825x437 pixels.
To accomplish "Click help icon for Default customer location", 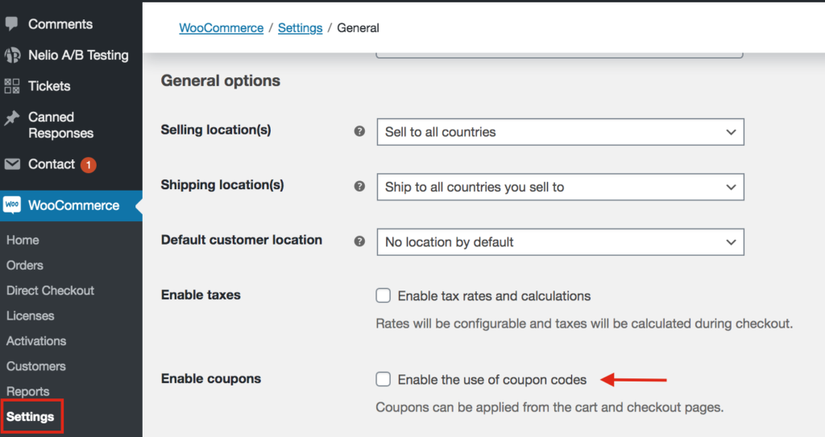I will [360, 241].
